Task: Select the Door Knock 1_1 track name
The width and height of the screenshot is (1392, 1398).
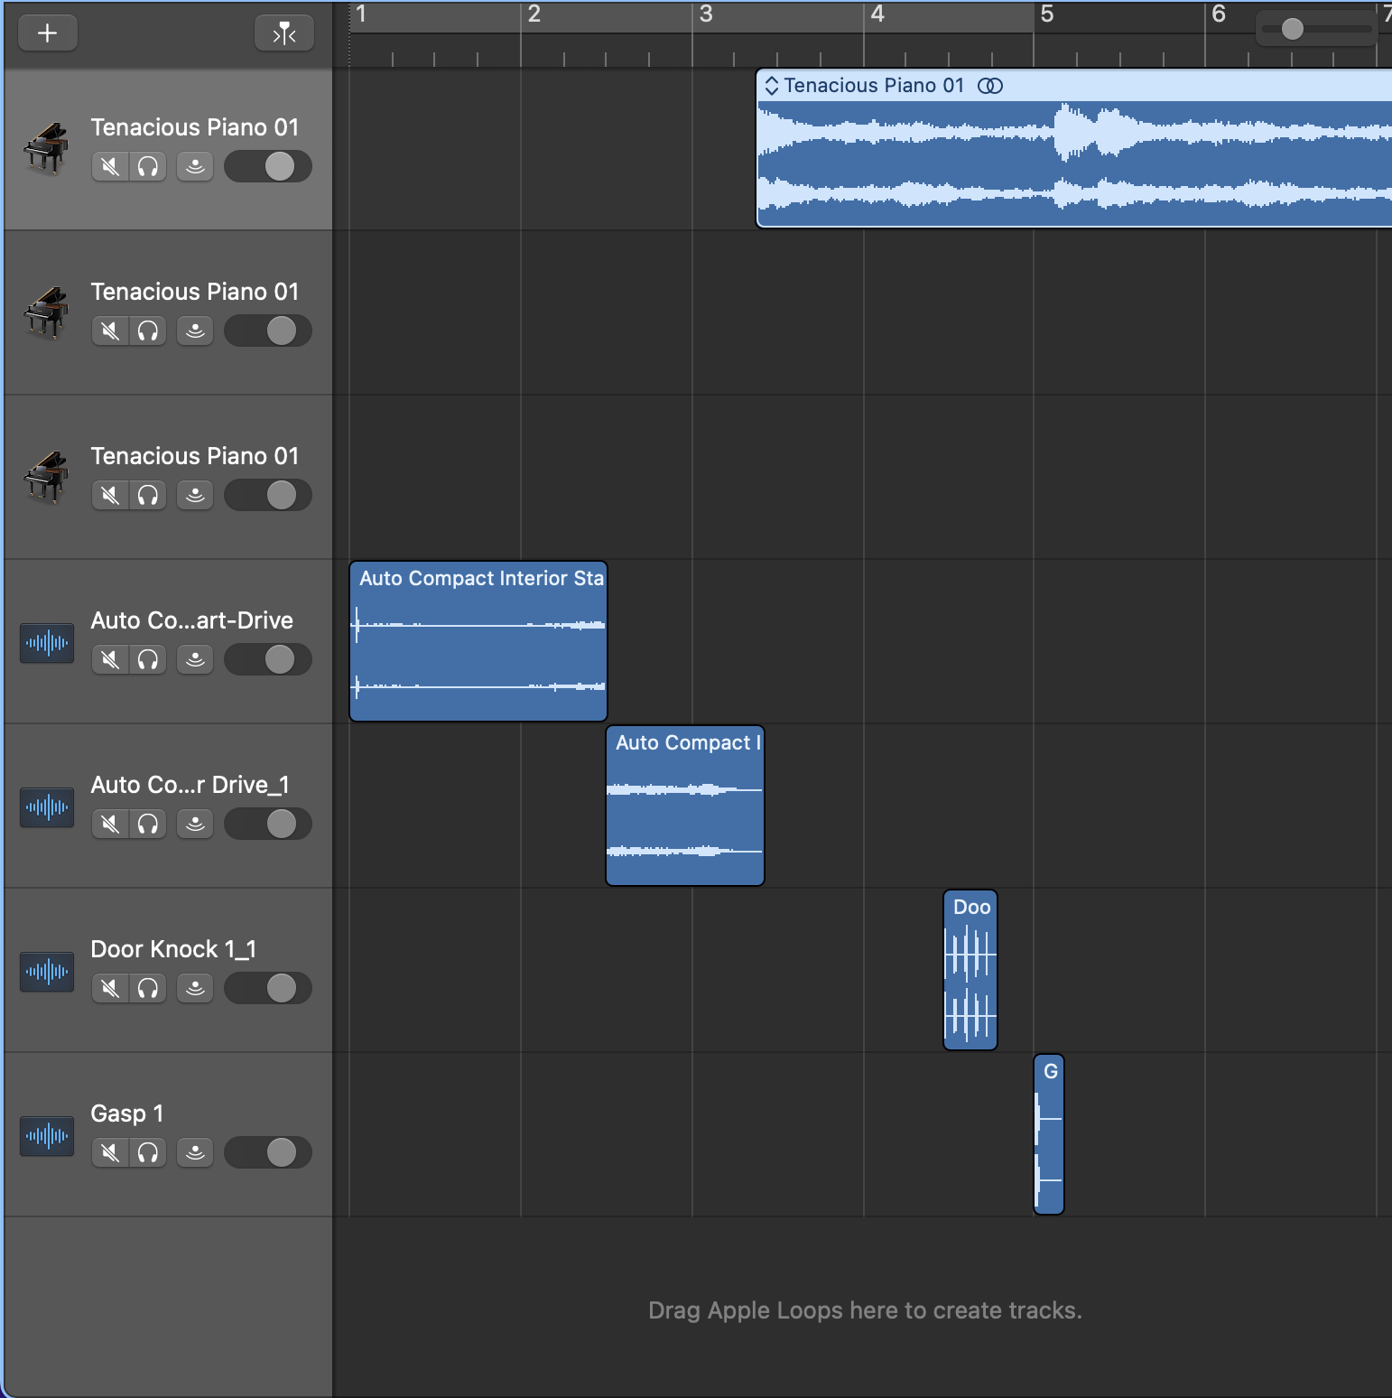Action: coord(174,949)
